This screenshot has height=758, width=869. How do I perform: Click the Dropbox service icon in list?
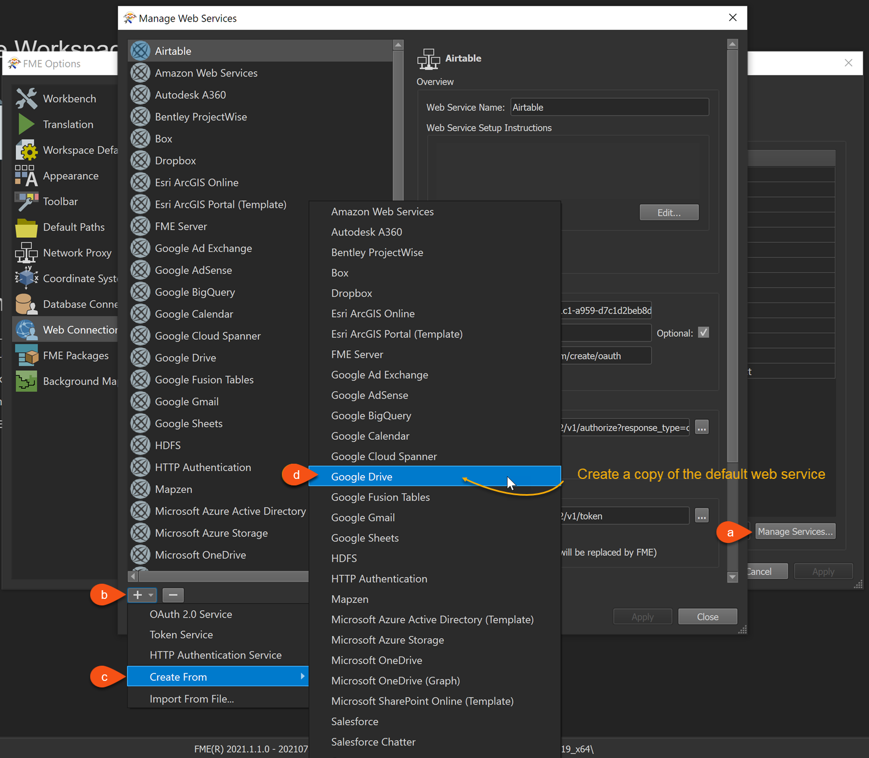[x=140, y=160]
